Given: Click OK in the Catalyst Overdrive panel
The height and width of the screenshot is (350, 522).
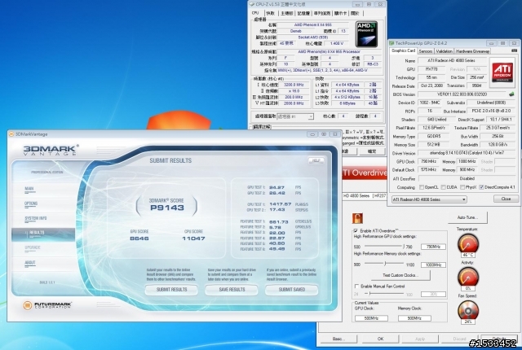Looking at the screenshot, I should 380,339.
